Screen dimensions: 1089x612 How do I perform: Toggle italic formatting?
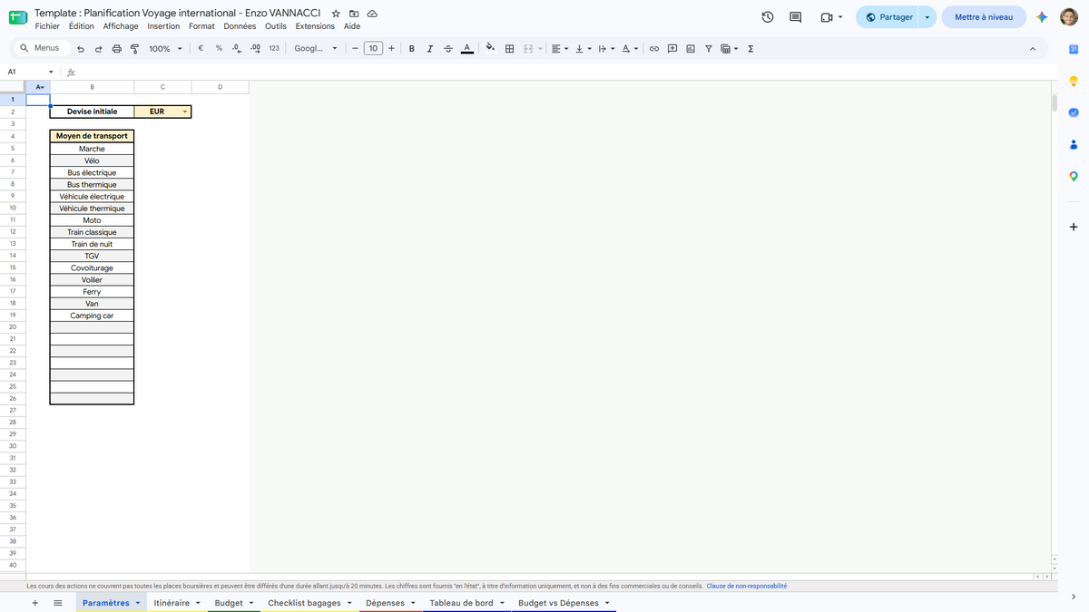point(430,49)
